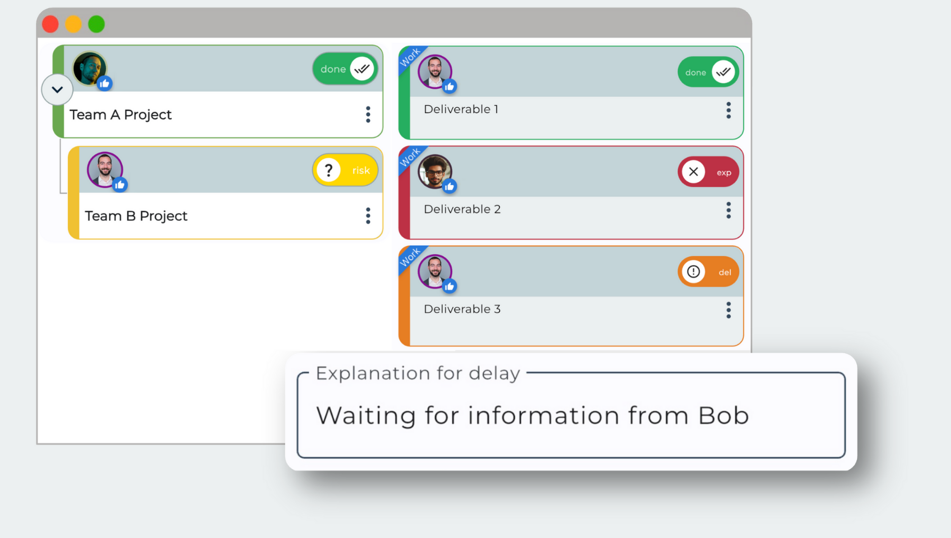Collapse the Team A Project tree
The image size is (951, 538).
click(57, 90)
